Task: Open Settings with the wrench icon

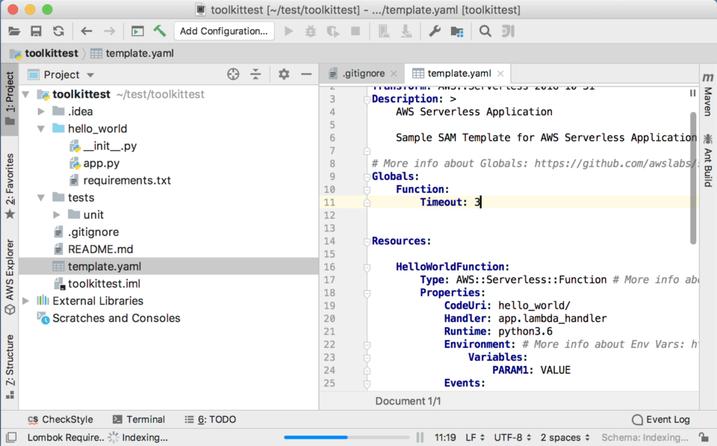Action: point(434,31)
